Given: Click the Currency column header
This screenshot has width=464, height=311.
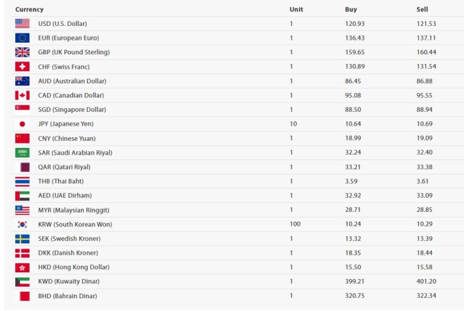Looking at the screenshot, I should coord(29,10).
